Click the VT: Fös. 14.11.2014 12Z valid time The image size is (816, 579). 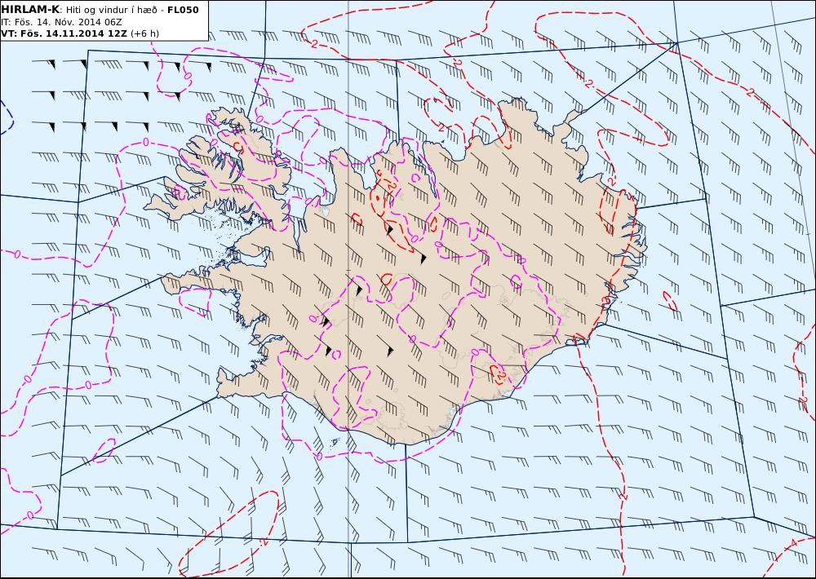point(64,33)
